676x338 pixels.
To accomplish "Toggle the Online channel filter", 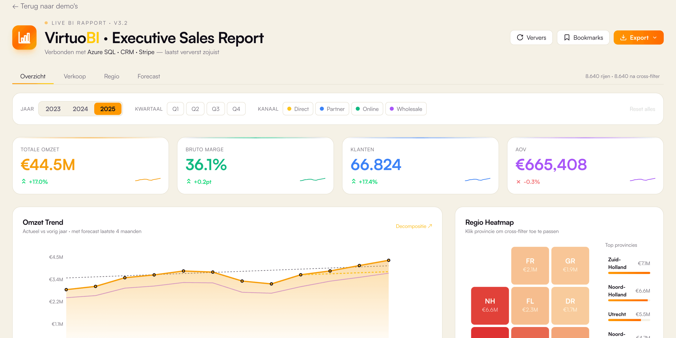I will [367, 109].
